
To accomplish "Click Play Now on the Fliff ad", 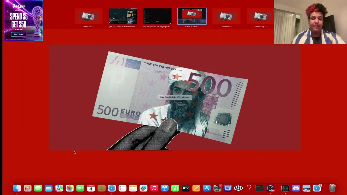I will click(x=19, y=34).
